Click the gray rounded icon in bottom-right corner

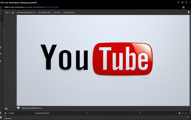pos(188,117)
